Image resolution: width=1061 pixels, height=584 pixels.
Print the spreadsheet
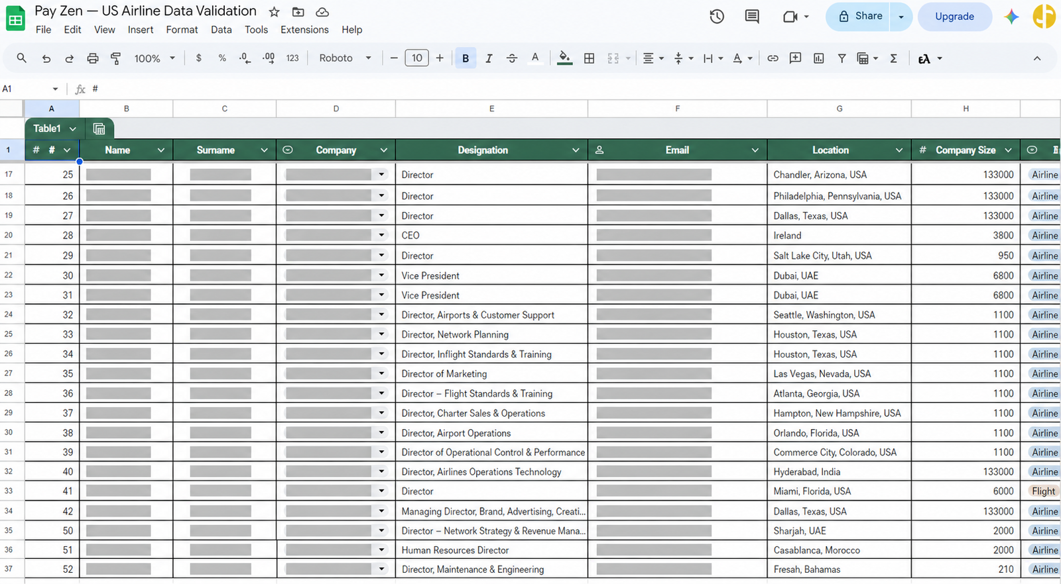[93, 58]
